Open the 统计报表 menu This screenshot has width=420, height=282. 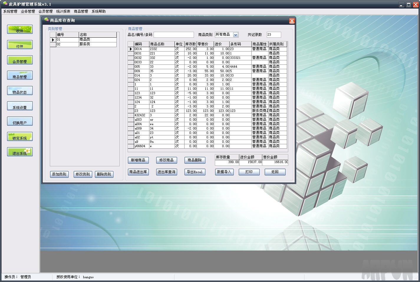pyautogui.click(x=63, y=11)
